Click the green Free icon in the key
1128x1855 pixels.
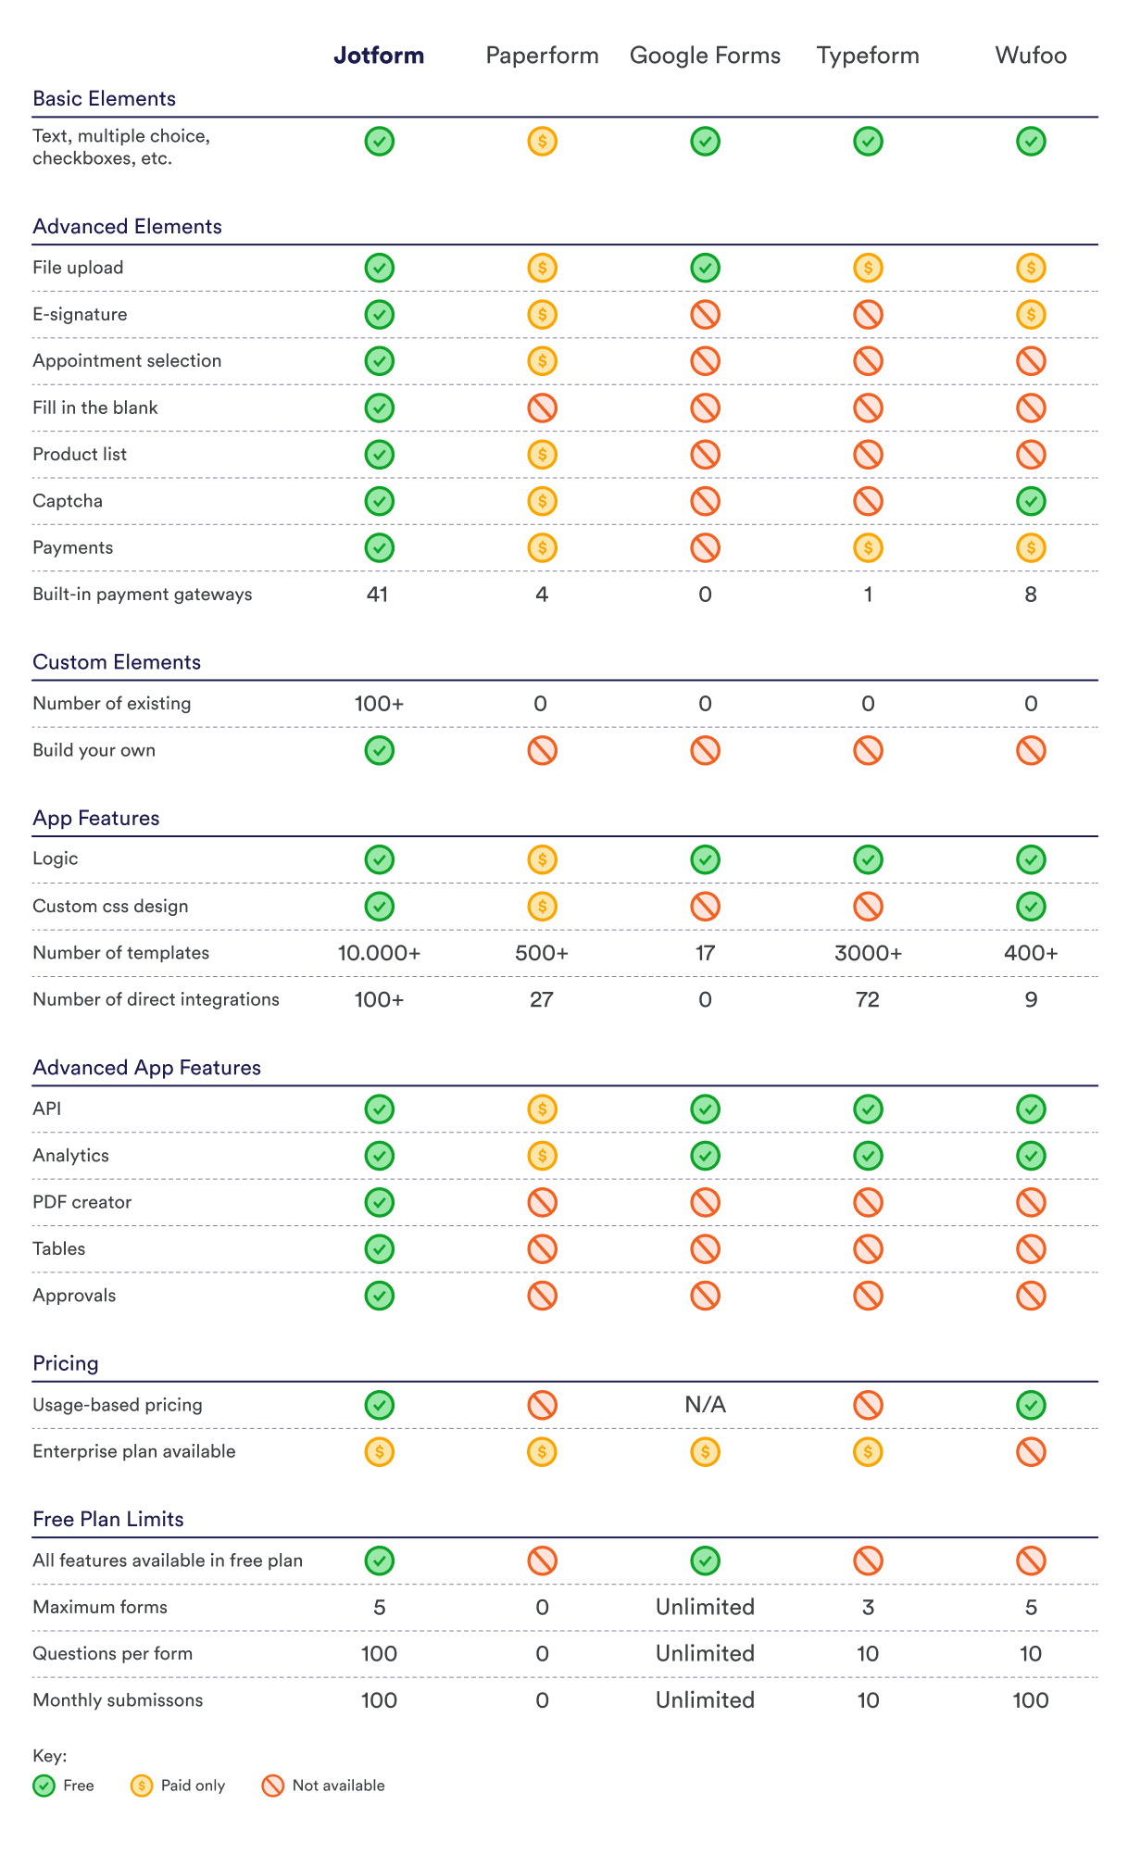click(44, 1786)
